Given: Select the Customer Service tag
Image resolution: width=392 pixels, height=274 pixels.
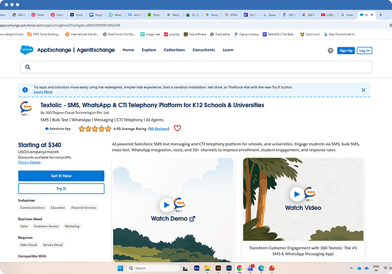Looking at the screenshot, I should point(46,226).
